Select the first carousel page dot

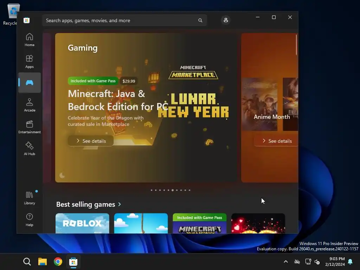152,190
